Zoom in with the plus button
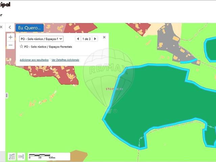This screenshot has height=162, width=216. (10, 37)
